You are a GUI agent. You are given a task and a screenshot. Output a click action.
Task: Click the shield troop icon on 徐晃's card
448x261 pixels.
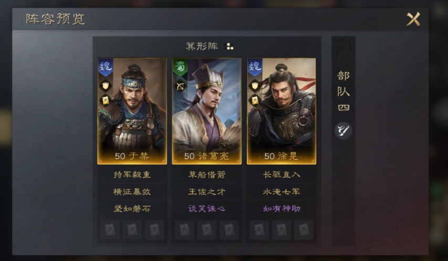(255, 86)
